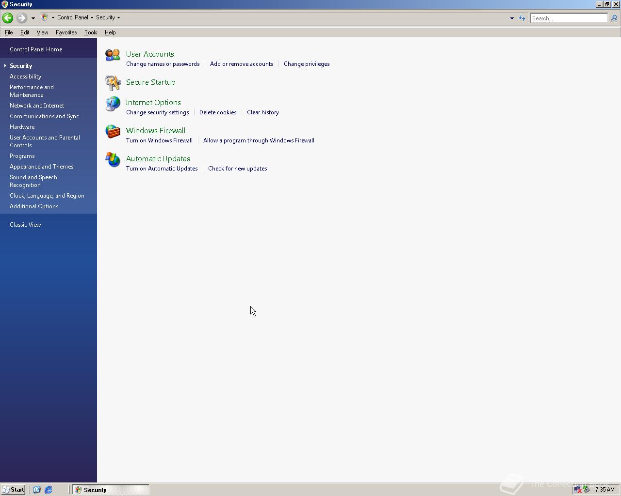Open the Edit menu
Image resolution: width=621 pixels, height=496 pixels.
[x=25, y=32]
